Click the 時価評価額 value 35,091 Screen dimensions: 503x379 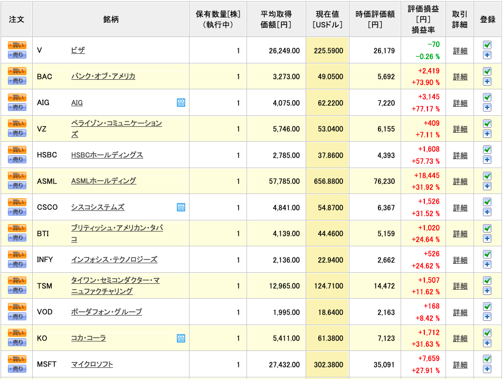tap(384, 365)
